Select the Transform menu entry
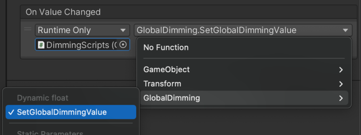Image resolution: width=361 pixels, height=135 pixels. (162, 84)
